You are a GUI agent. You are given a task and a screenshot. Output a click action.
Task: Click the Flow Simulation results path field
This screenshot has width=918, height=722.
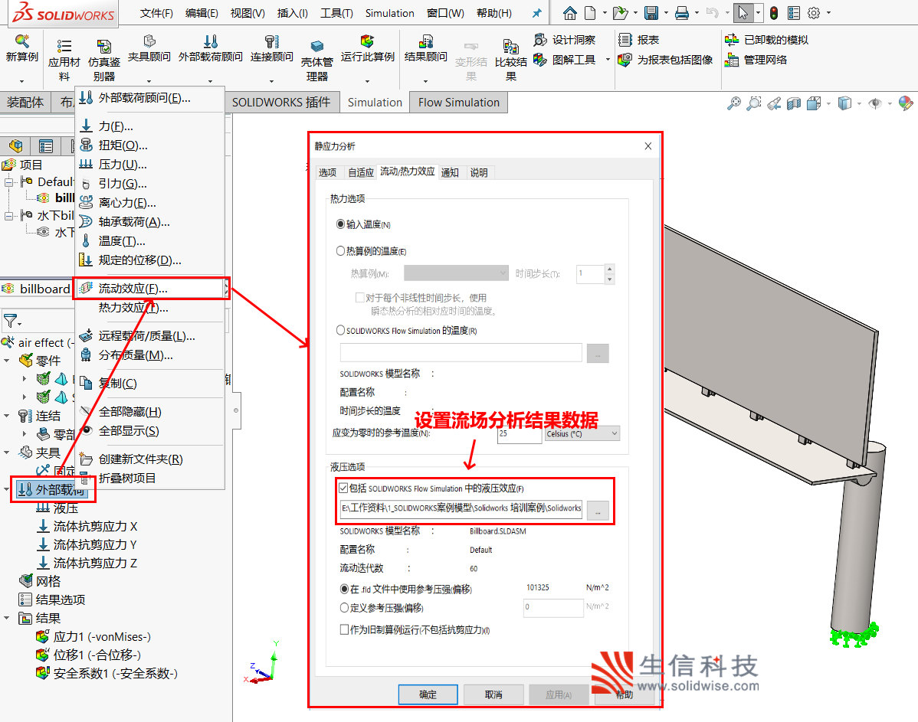(x=461, y=508)
